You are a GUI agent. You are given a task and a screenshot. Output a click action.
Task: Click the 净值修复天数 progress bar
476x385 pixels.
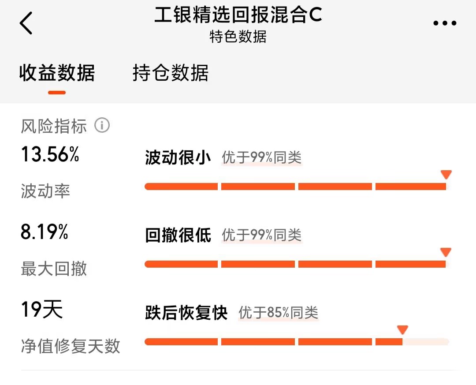tap(297, 342)
